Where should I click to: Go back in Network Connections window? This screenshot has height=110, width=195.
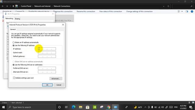tap(3, 6)
